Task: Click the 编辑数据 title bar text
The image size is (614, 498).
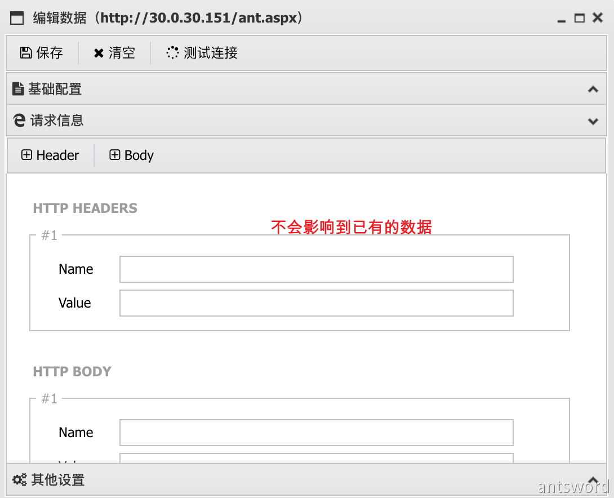Action: [169, 19]
